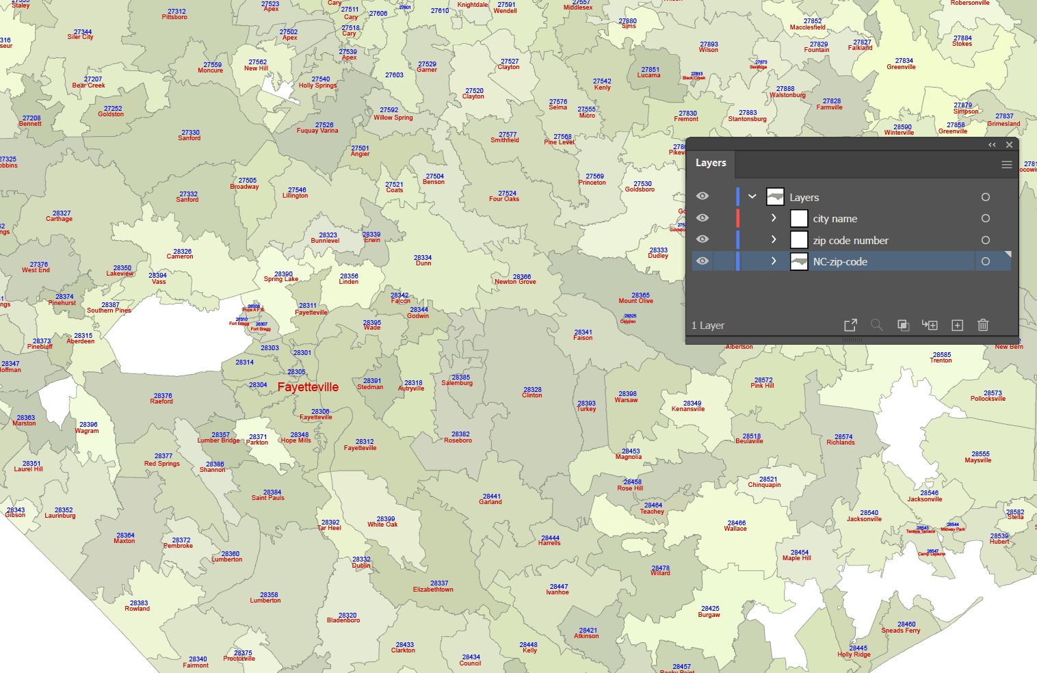Click the 'Dunn' map label
Image resolution: width=1037 pixels, height=673 pixels.
pyautogui.click(x=423, y=263)
